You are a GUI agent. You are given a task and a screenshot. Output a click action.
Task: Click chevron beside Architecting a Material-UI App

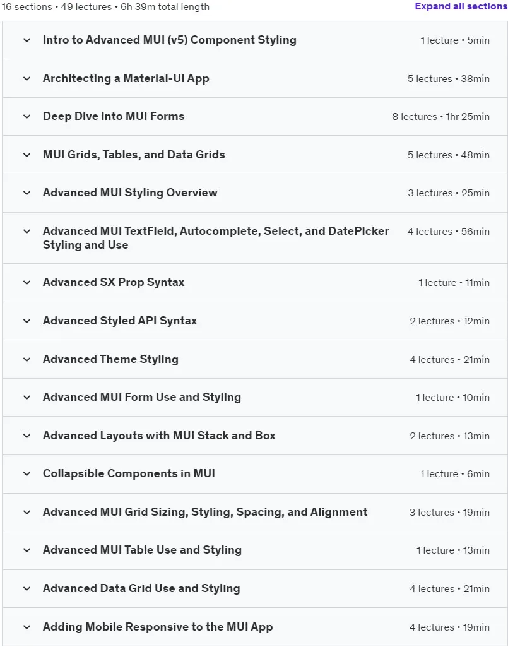tap(27, 78)
